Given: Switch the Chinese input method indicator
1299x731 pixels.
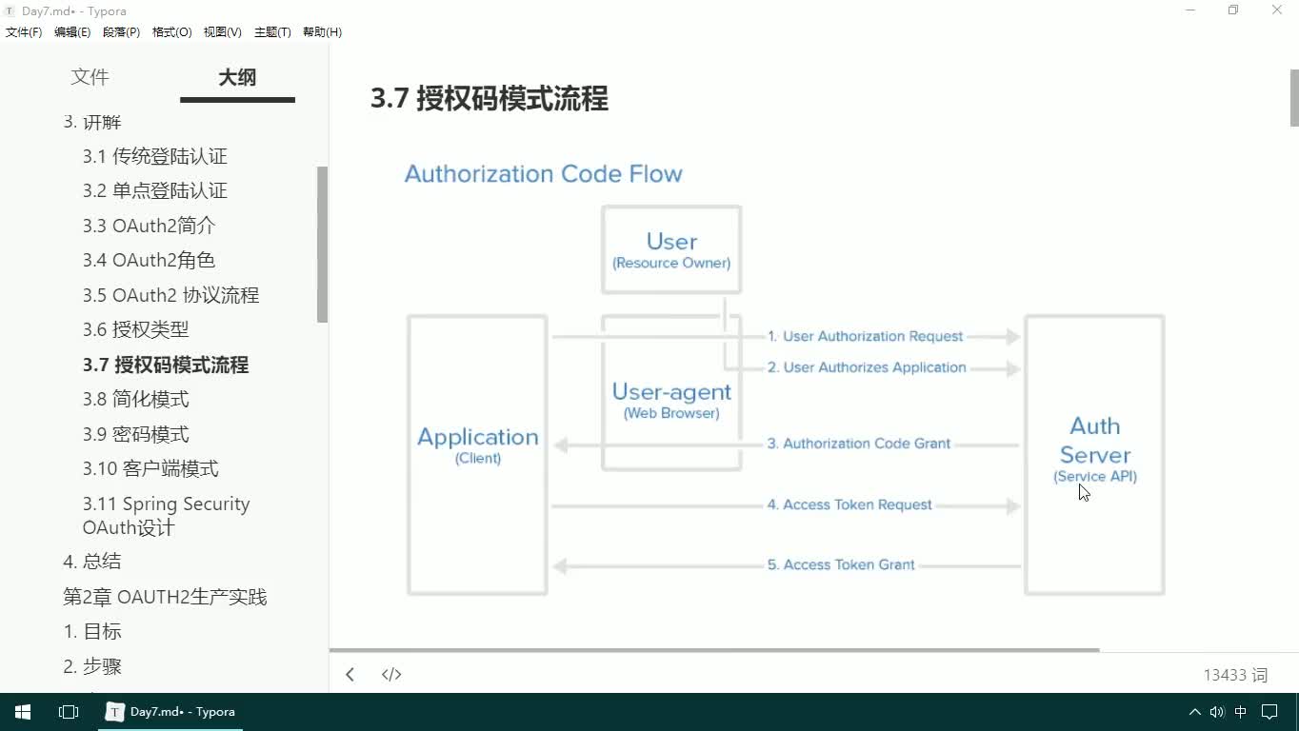Looking at the screenshot, I should (1241, 712).
